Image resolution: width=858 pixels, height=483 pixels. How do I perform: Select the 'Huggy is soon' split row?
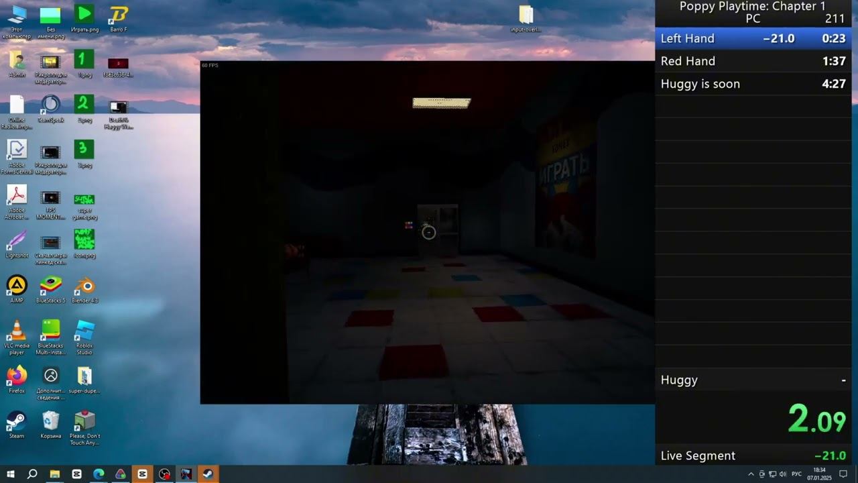(753, 84)
